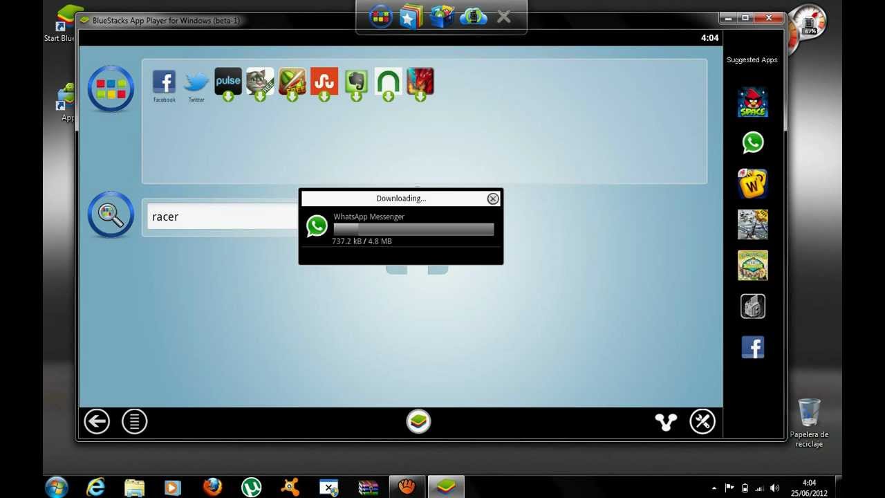Image resolution: width=885 pixels, height=498 pixels.
Task: Open the Action Center flag tray icon
Action: click(x=729, y=488)
